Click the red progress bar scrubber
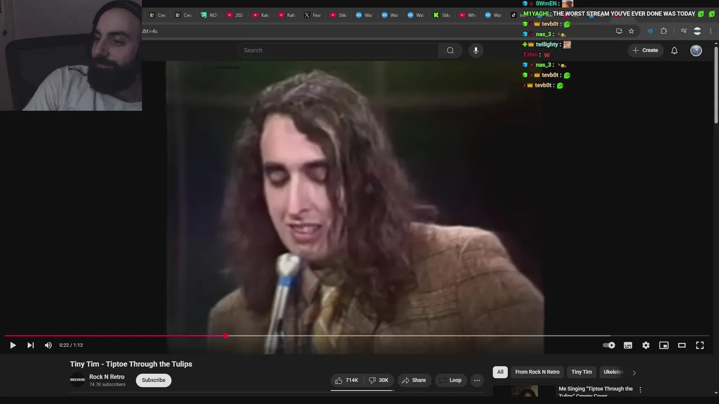 pos(226,336)
